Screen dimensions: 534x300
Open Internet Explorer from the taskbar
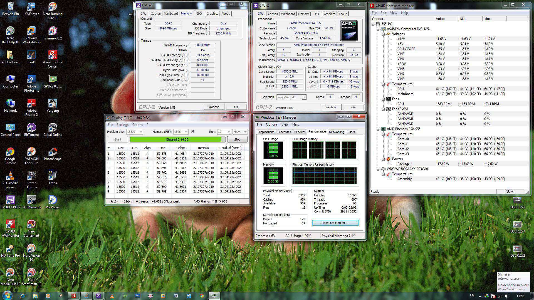click(x=23, y=296)
